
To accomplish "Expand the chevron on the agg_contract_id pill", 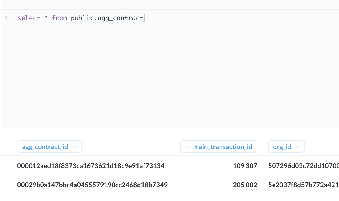I will point(75,146).
